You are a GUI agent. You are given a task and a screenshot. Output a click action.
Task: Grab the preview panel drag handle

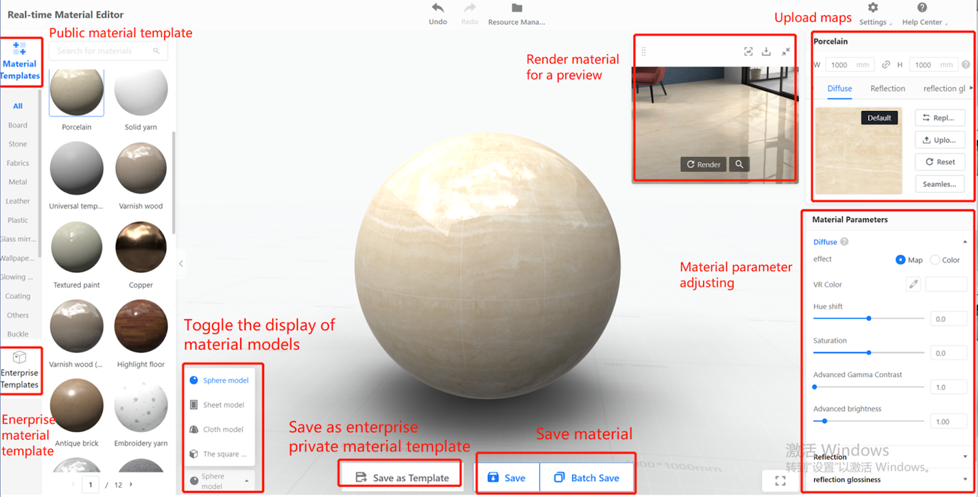click(x=643, y=52)
